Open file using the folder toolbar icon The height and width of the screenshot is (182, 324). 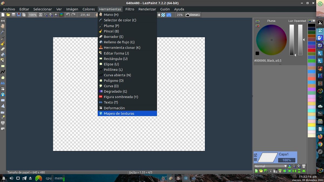(x=8, y=15)
